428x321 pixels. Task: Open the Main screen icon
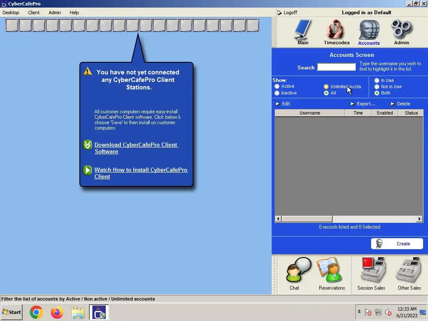click(303, 32)
